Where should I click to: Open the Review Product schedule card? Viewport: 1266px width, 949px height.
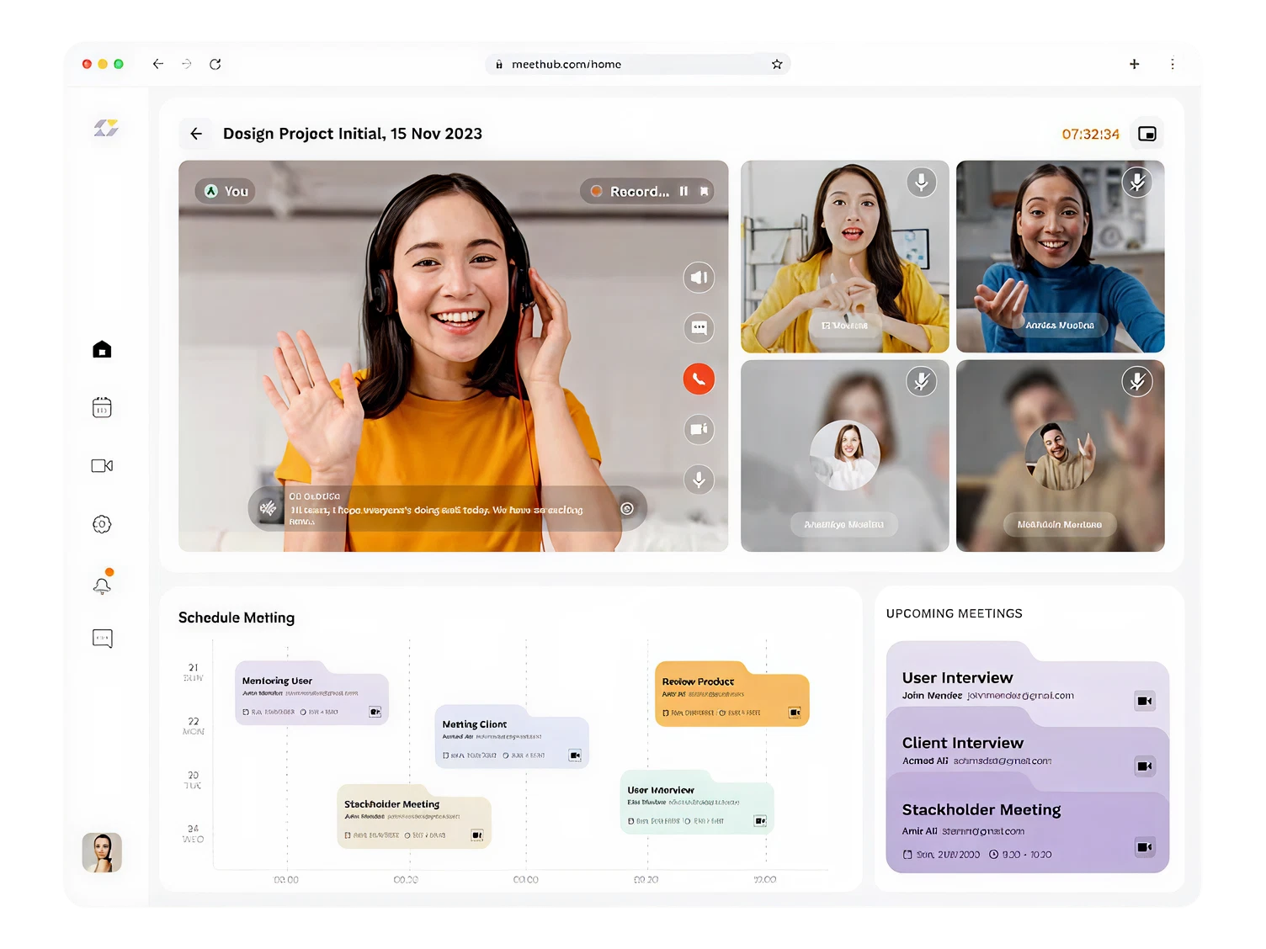point(731,695)
